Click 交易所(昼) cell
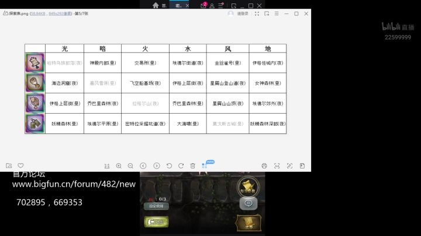This screenshot has height=236, width=421. [x=145, y=63]
